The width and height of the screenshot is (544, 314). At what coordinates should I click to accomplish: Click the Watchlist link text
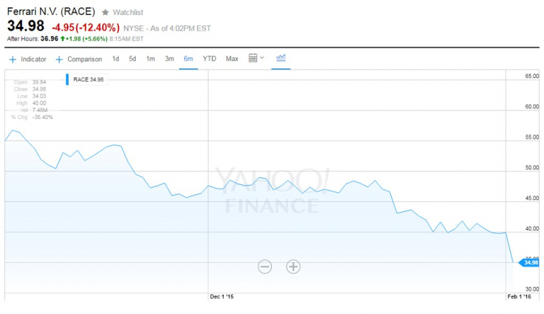[129, 13]
